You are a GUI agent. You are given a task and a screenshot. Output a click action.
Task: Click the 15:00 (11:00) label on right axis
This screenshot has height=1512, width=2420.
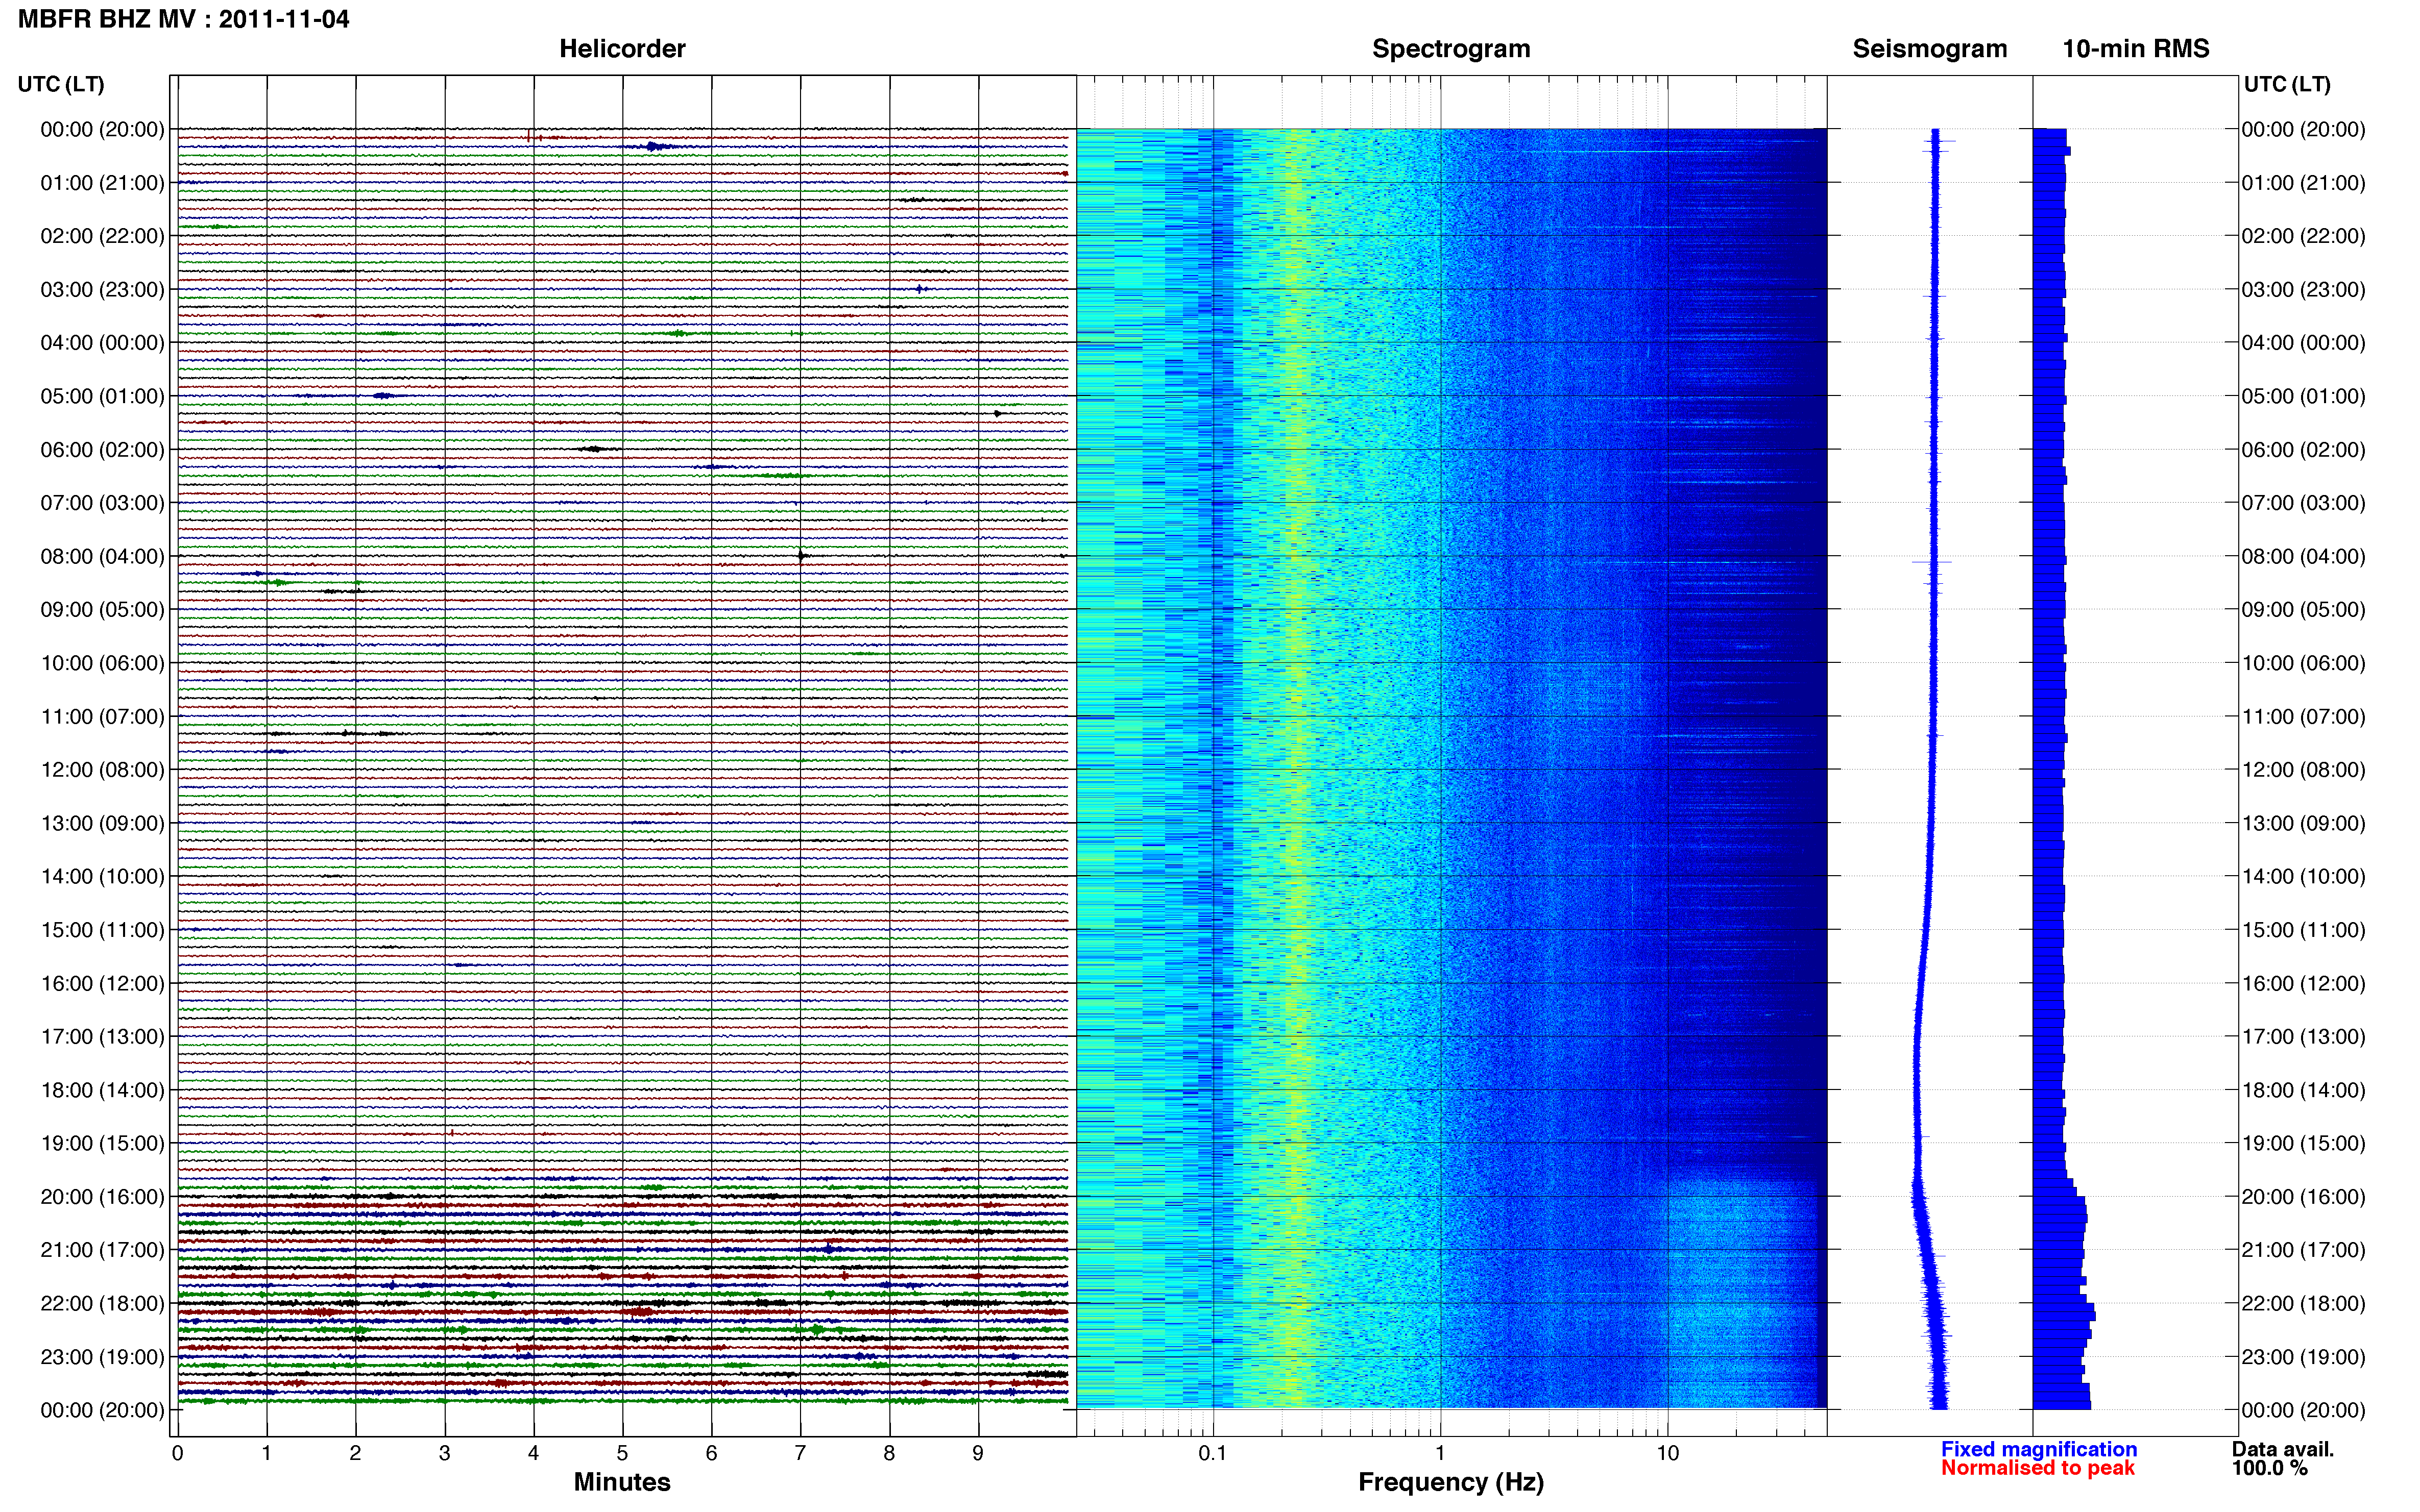point(2303,930)
